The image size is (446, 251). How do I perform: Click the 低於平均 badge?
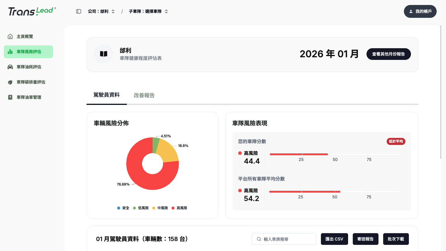coord(396,141)
